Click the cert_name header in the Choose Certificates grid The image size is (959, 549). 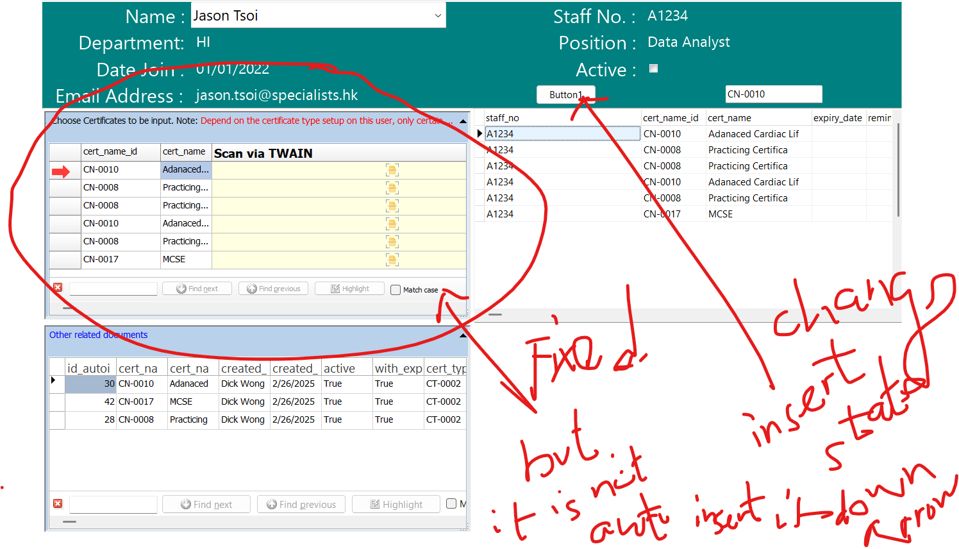tap(186, 152)
